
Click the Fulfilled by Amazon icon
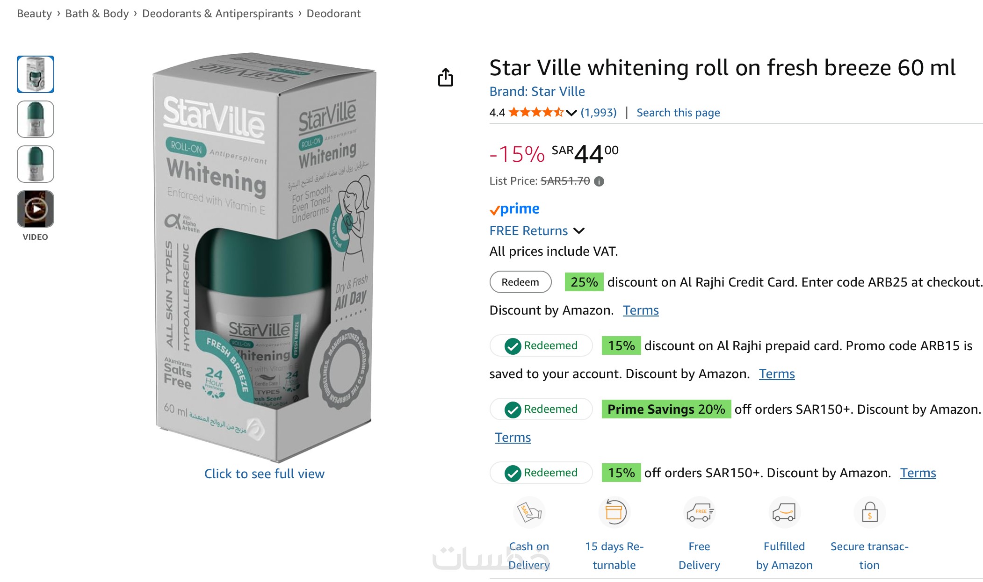[x=784, y=512]
